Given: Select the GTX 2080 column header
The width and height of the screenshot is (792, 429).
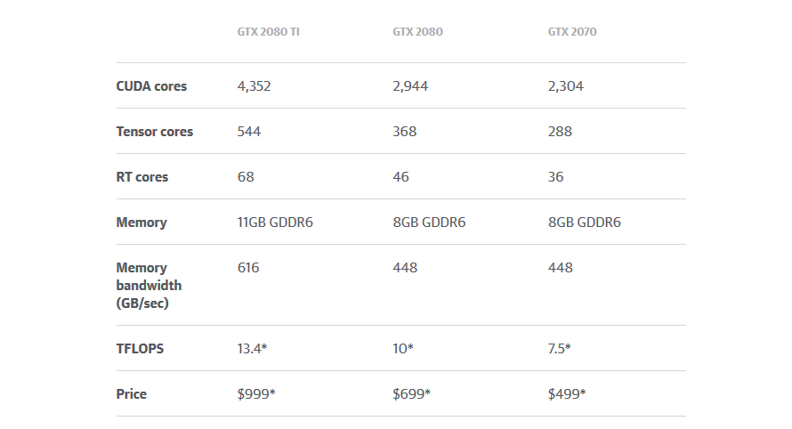Looking at the screenshot, I should tap(417, 32).
